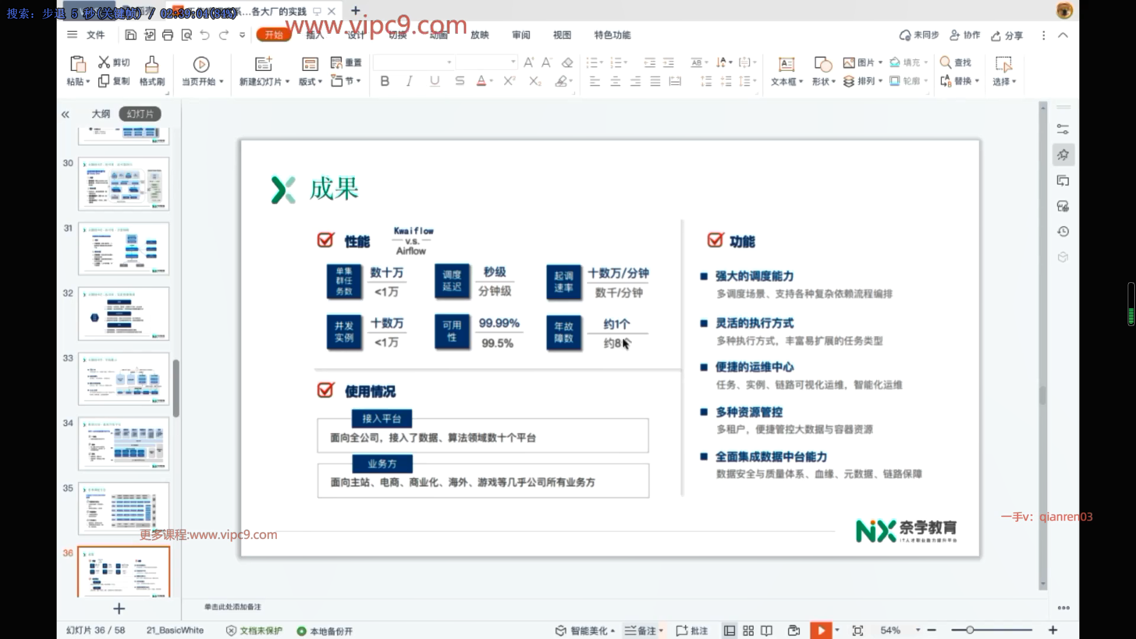Select the 幻灯片 slides view pill

click(140, 114)
